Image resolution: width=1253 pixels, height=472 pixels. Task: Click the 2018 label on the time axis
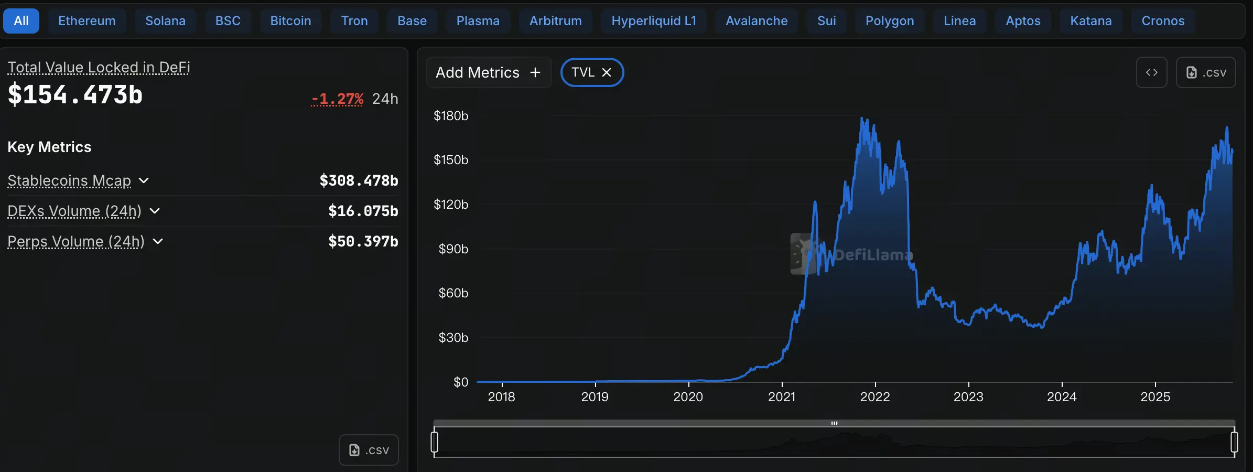tap(502, 397)
